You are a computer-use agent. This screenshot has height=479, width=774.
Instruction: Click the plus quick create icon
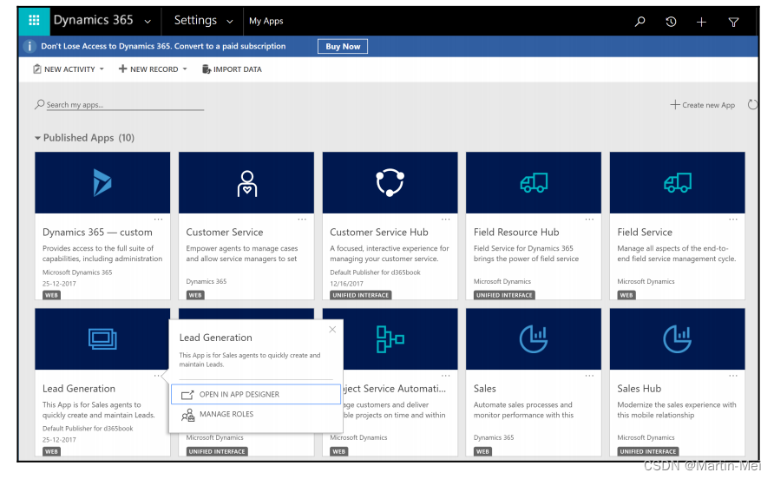[x=701, y=22]
